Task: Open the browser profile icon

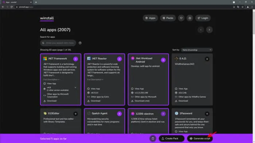Action: tap(248, 7)
